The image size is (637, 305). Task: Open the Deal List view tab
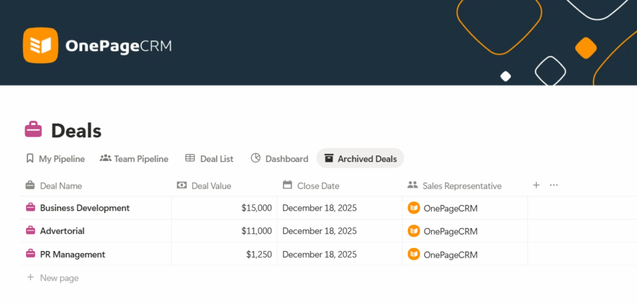pos(209,158)
